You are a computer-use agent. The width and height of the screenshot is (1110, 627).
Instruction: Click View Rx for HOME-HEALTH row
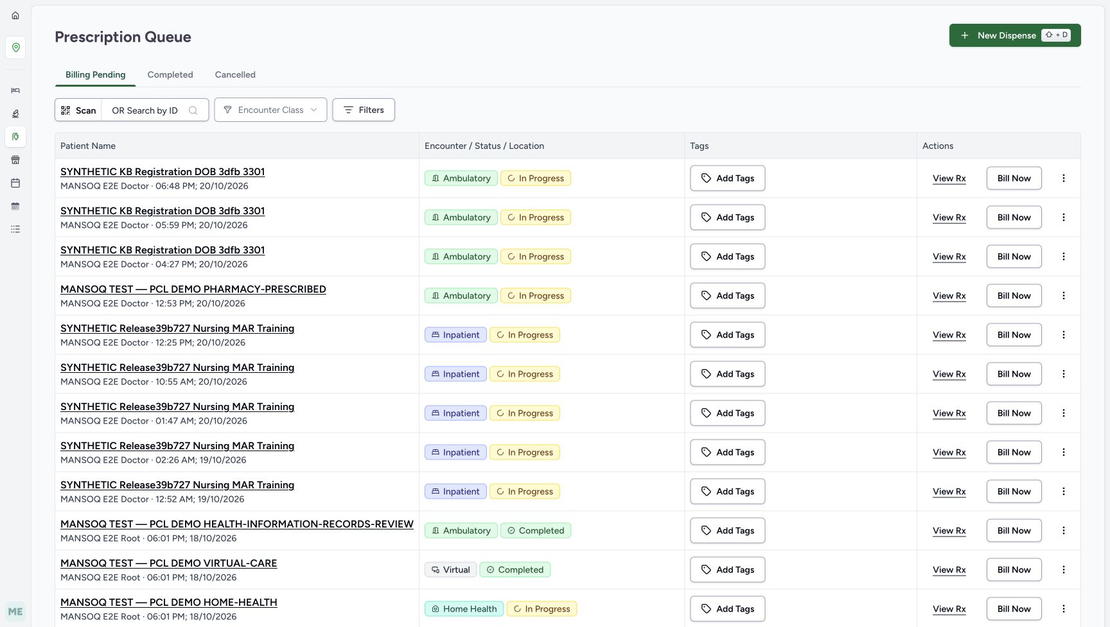(949, 609)
